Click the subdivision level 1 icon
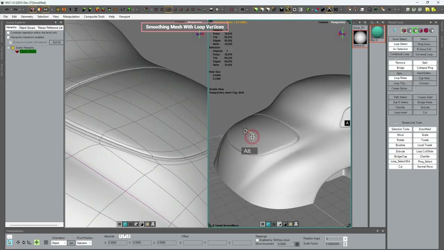Screen dimensions: 444x250 click(x=70, y=10)
